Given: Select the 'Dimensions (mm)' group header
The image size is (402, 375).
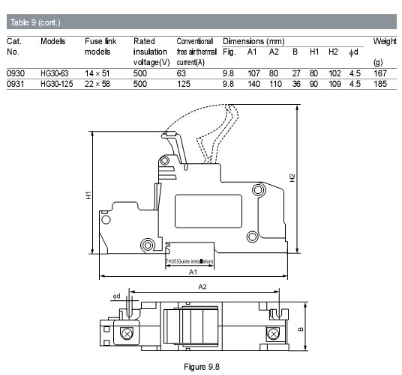Looking at the screenshot, I should [x=253, y=41].
